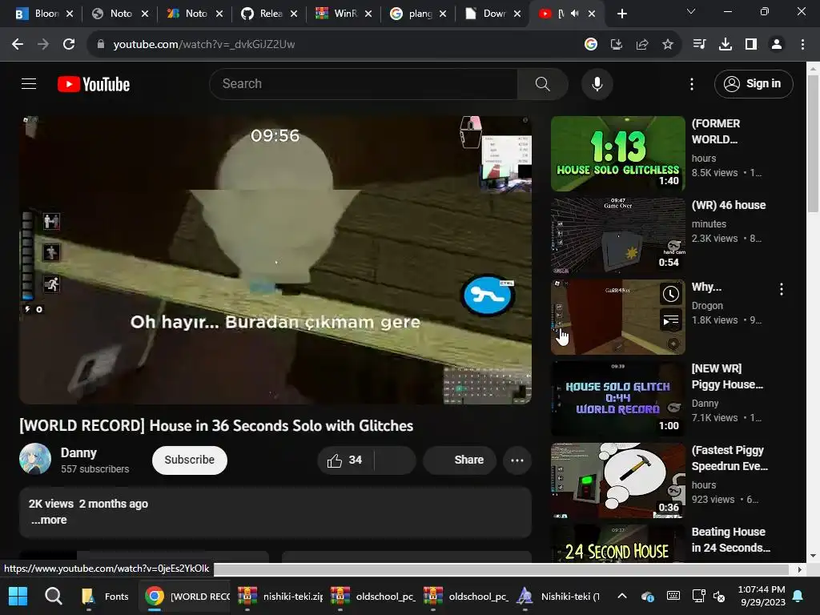The image size is (820, 615).
Task: Reload the page in Chrome
Action: coord(69,45)
